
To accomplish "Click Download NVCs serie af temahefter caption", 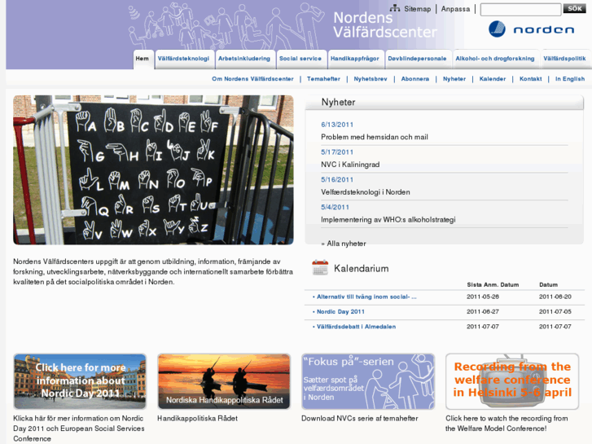I will coord(359,419).
